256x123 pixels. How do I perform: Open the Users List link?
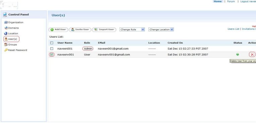(233, 29)
